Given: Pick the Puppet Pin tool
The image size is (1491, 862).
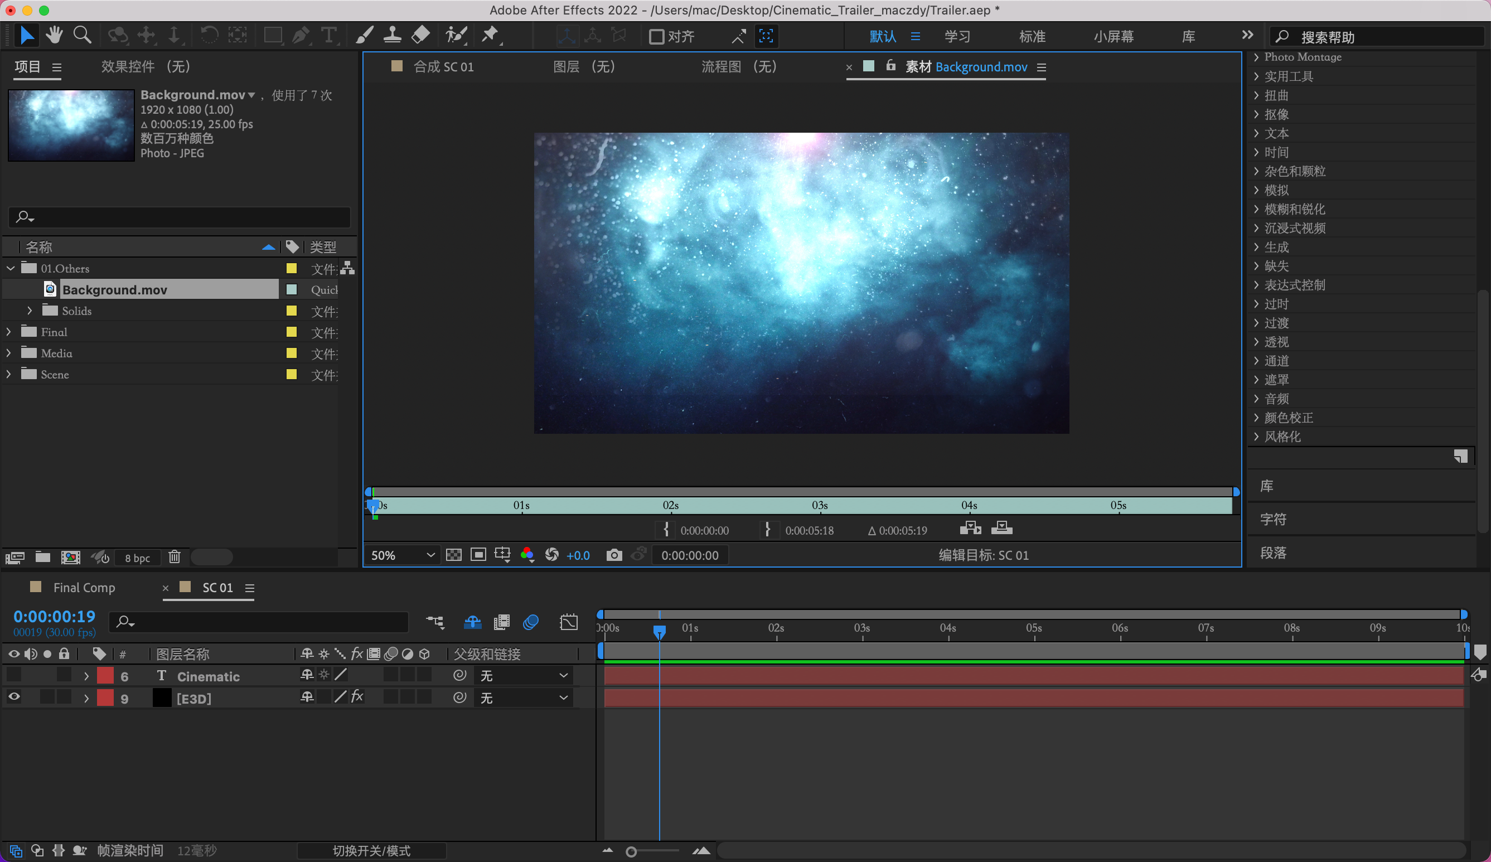Looking at the screenshot, I should point(490,36).
